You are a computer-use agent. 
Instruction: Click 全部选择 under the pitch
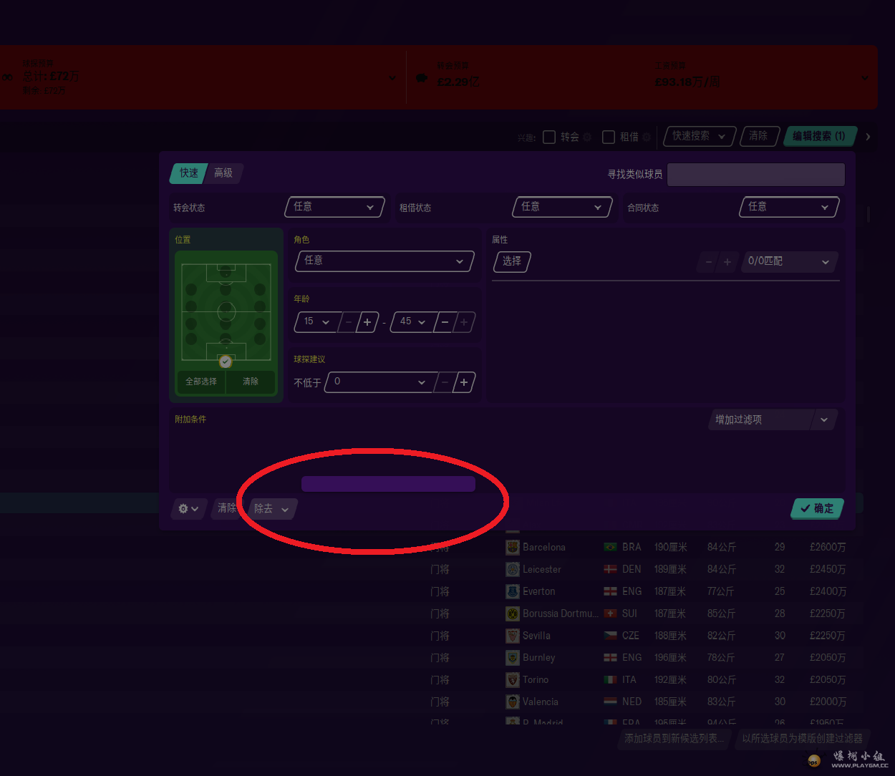tap(201, 382)
